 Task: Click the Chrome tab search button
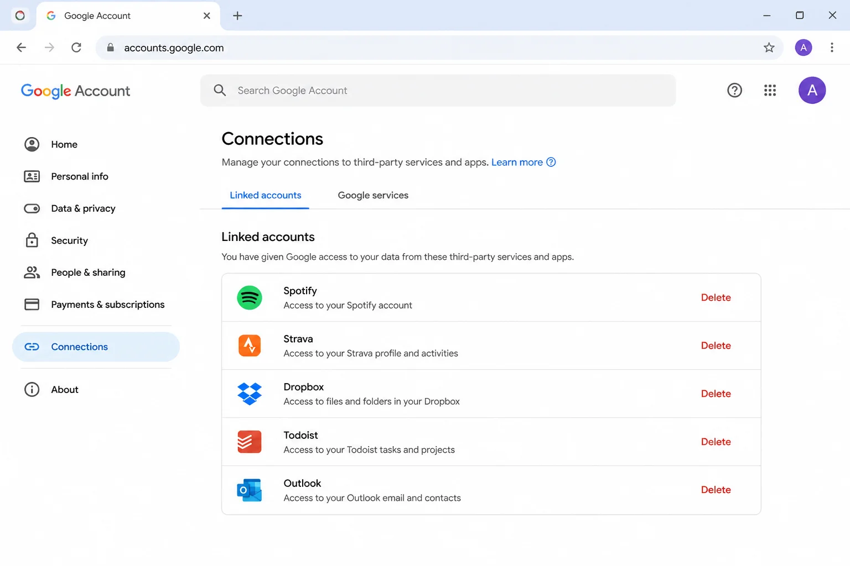pos(20,15)
